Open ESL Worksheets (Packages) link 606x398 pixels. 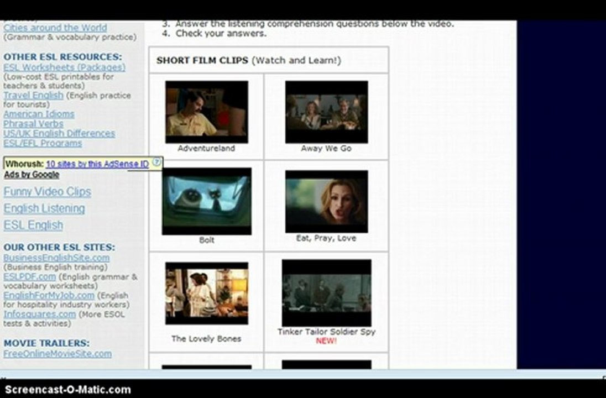click(64, 67)
